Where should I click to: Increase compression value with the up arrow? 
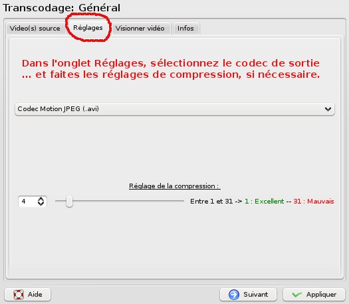41,199
